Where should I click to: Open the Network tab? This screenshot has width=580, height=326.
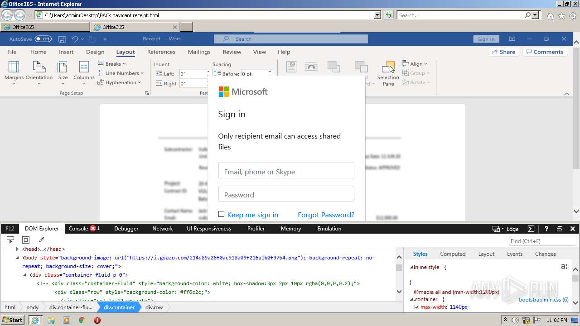tap(163, 229)
